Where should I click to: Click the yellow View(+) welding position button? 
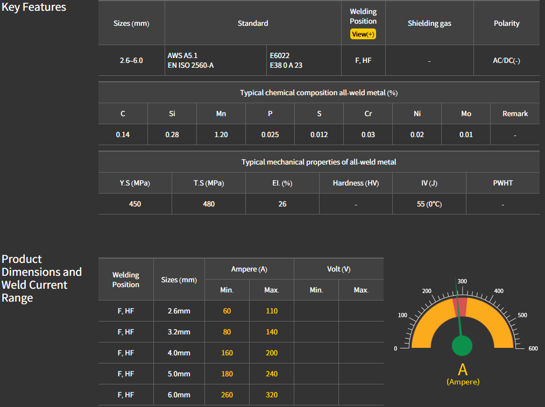tap(363, 34)
